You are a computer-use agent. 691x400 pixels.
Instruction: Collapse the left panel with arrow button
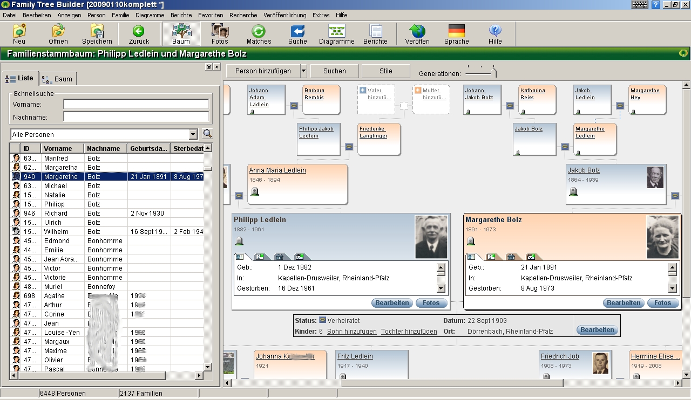tap(216, 67)
